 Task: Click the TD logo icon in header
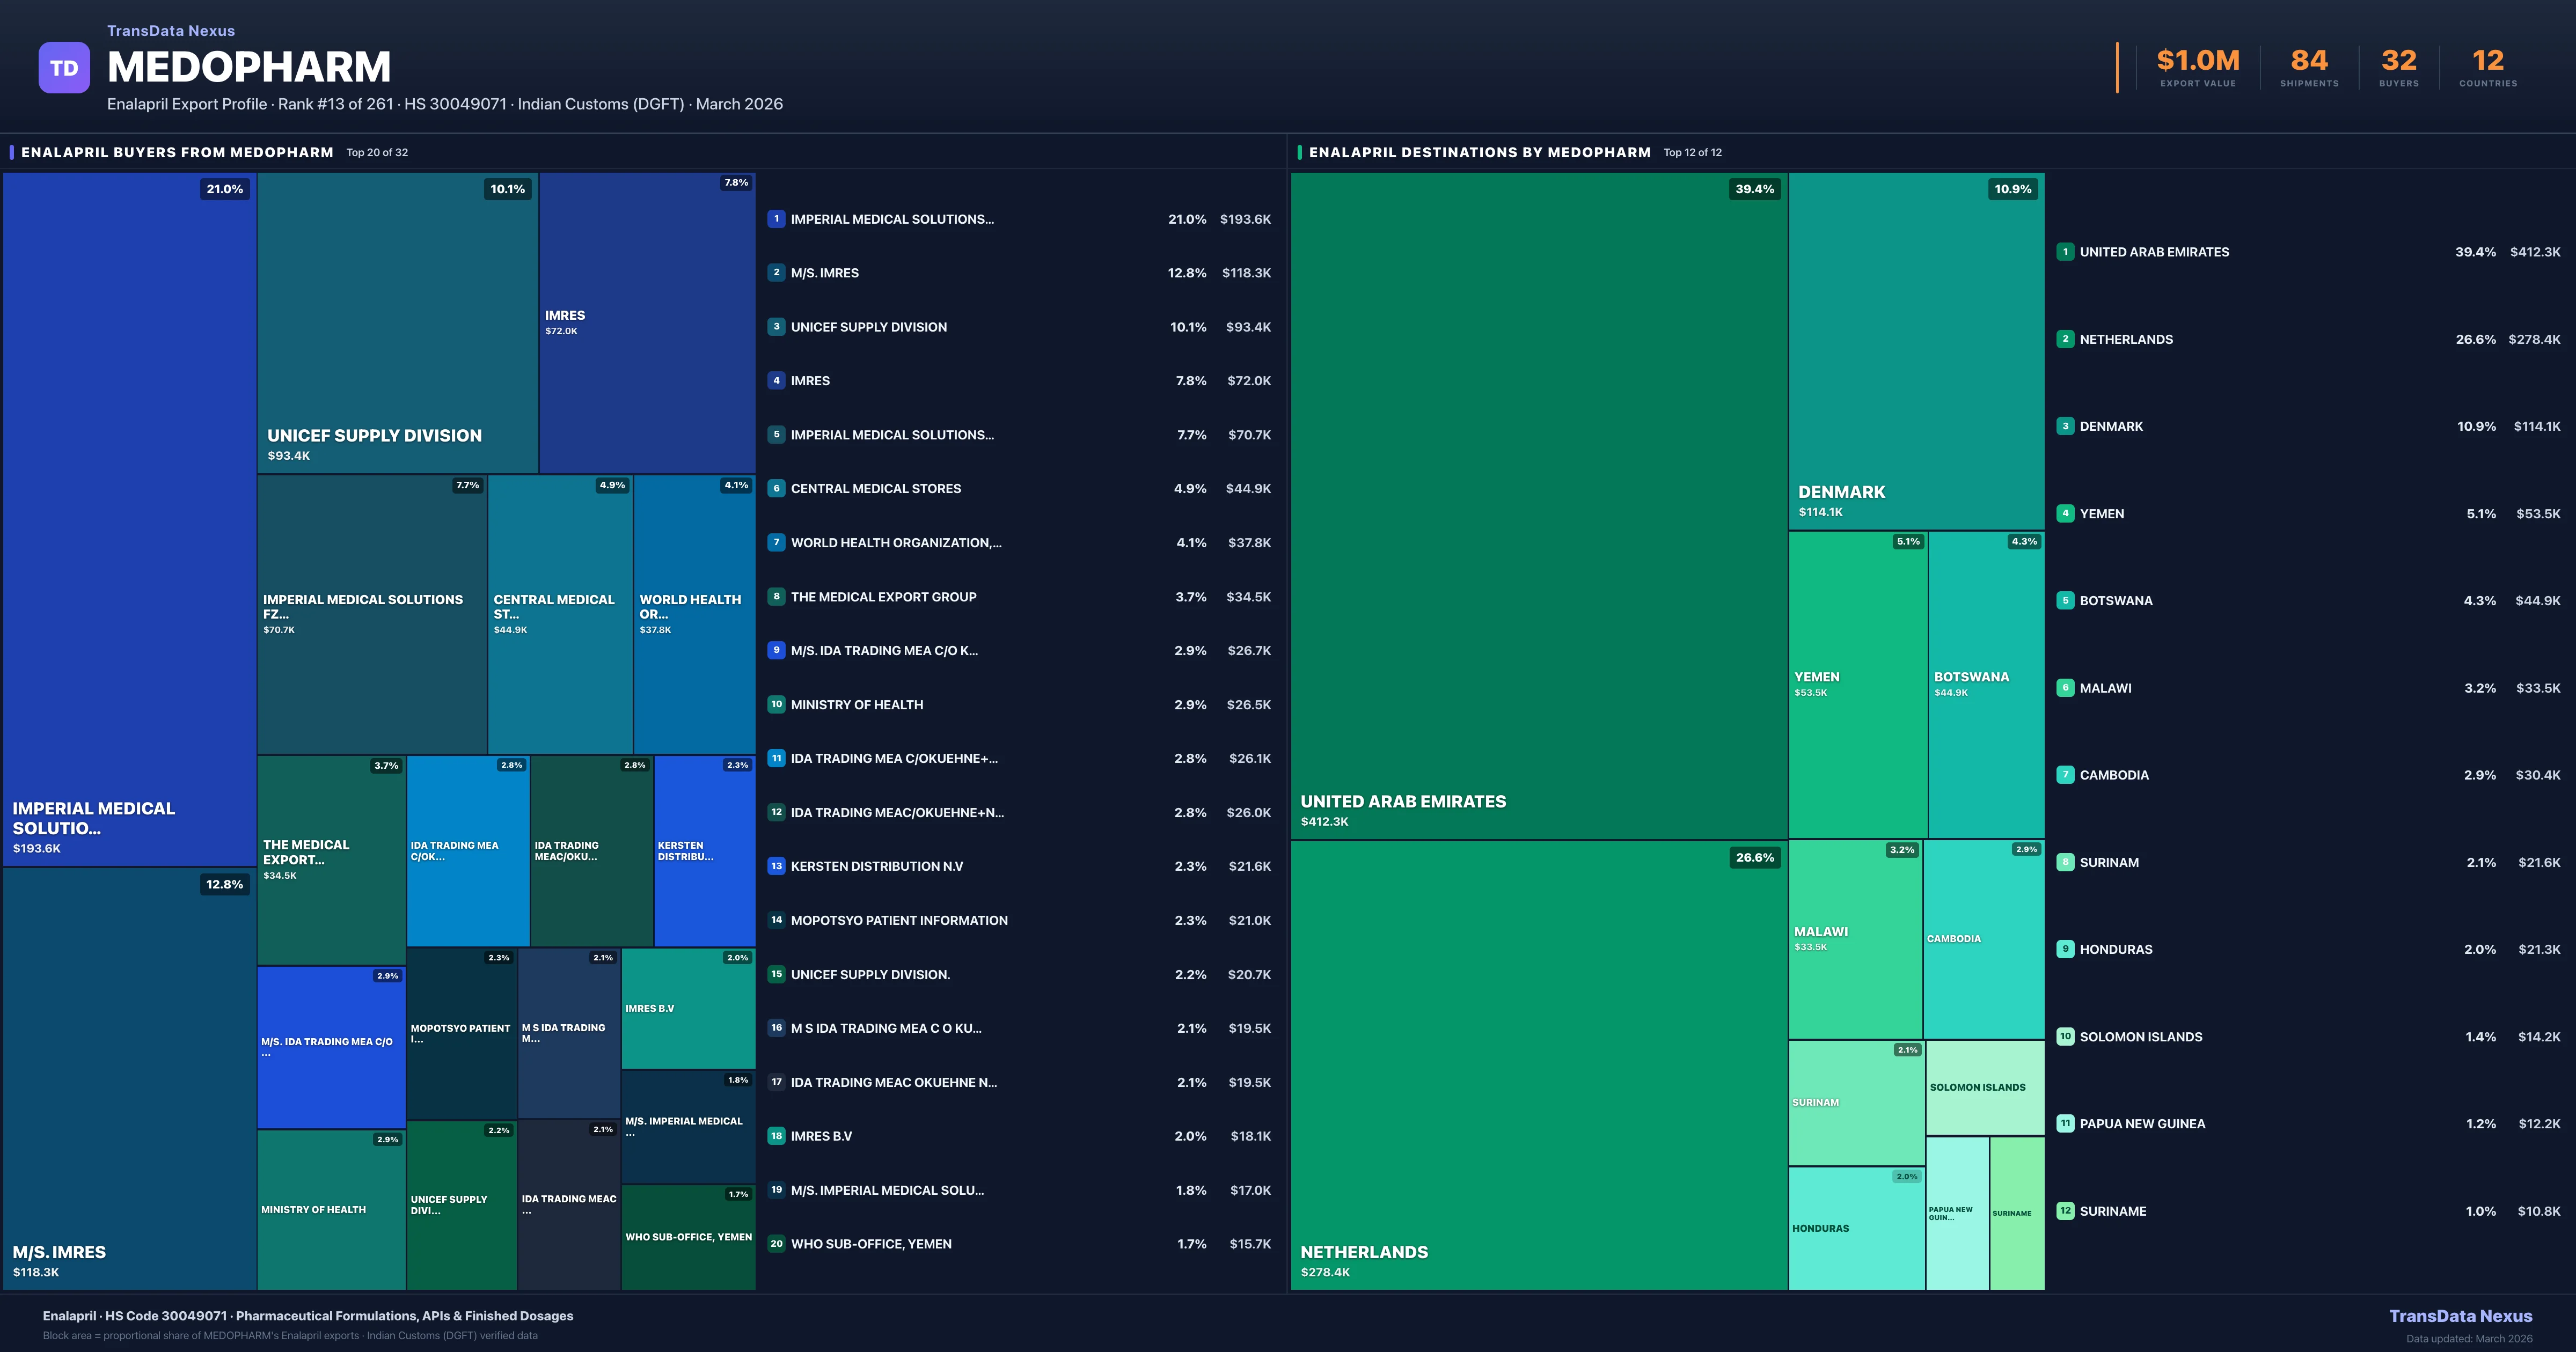coord(63,67)
